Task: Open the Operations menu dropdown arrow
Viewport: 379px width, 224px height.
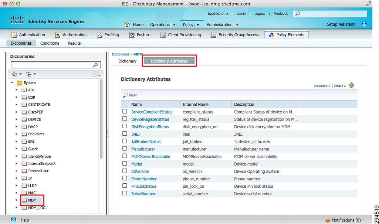Action: point(174,25)
